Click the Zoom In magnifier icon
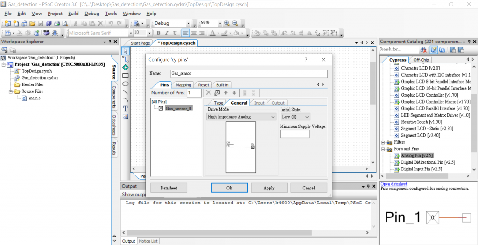The image size is (478, 245). (x=227, y=23)
